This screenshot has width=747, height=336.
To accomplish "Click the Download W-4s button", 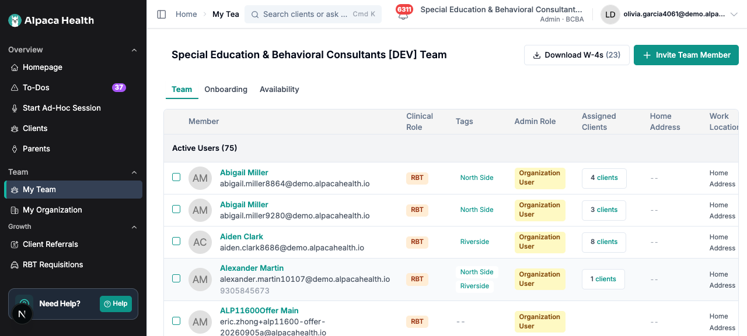I will click(577, 55).
